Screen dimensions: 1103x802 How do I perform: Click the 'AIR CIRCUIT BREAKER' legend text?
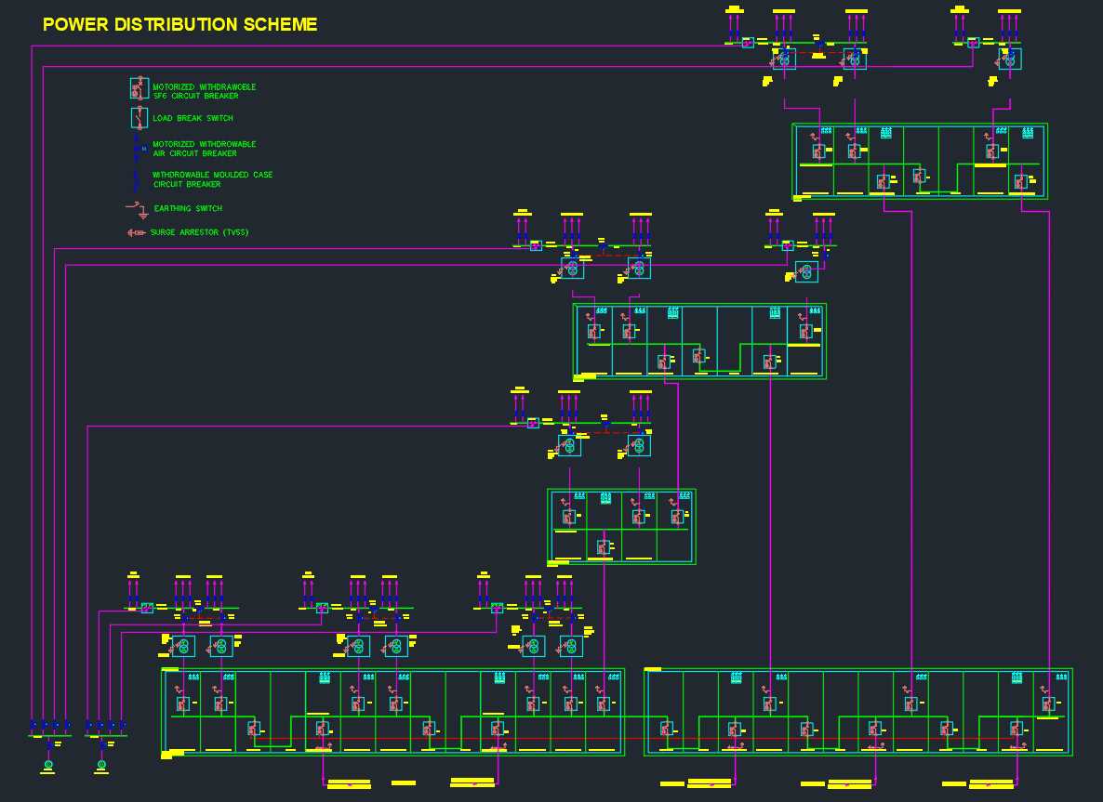[x=195, y=153]
